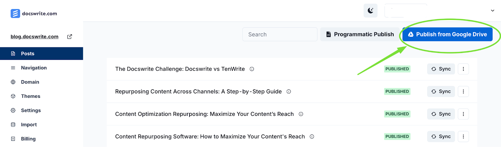Viewport: 501px width, 147px height.
Task: Toggle dark mode moon icon
Action: point(370,11)
